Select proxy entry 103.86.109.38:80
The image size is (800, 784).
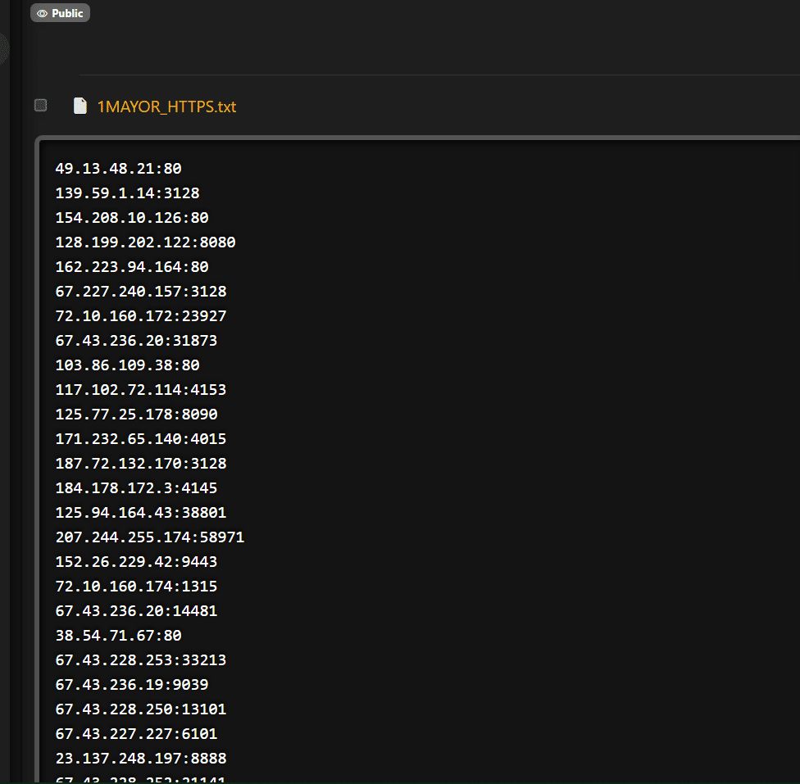(x=127, y=365)
